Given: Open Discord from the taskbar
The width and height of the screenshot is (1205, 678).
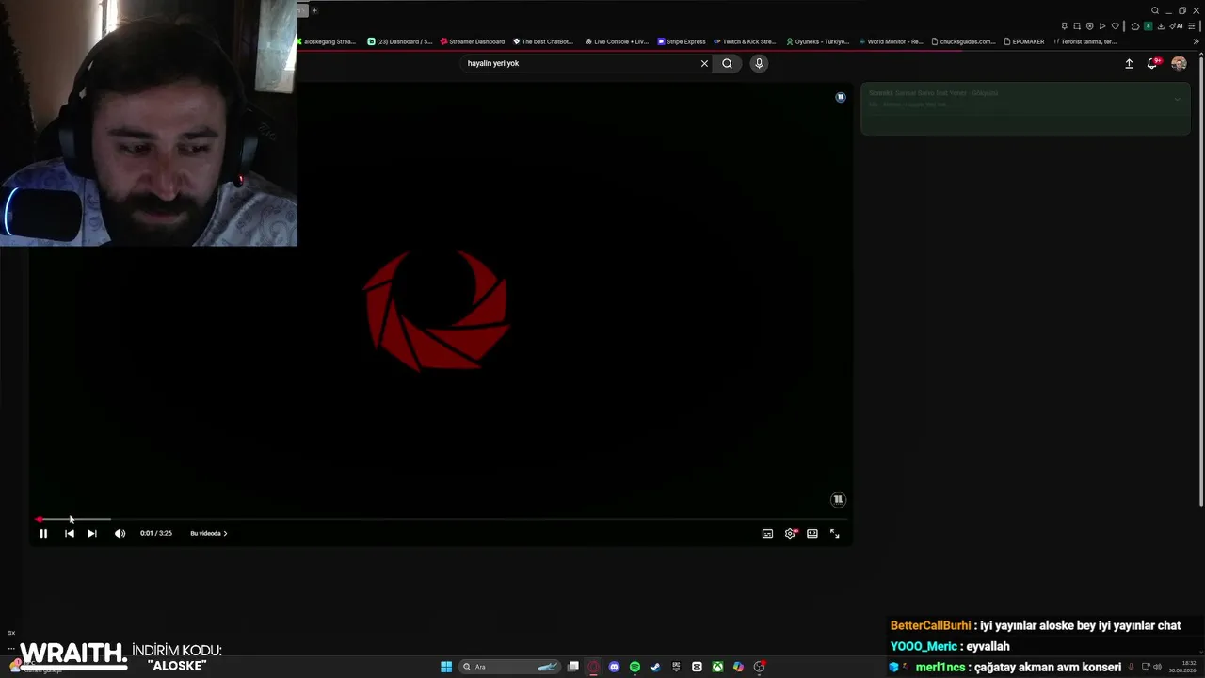Looking at the screenshot, I should 614,667.
